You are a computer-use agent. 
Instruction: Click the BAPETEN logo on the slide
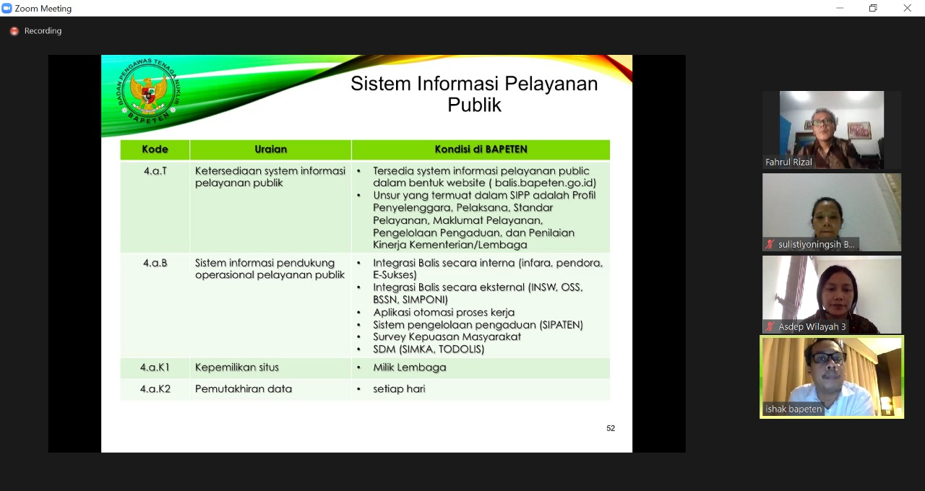click(x=149, y=90)
